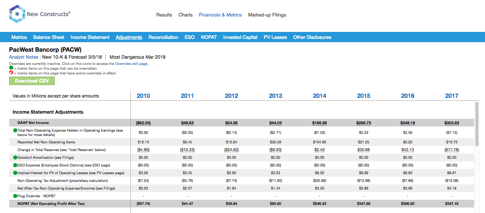Switch to the Metrics tab
The height and width of the screenshot is (213, 485).
[19, 37]
